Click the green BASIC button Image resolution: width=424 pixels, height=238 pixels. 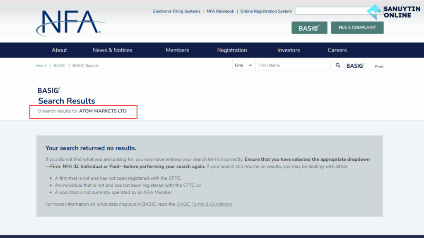coord(309,28)
